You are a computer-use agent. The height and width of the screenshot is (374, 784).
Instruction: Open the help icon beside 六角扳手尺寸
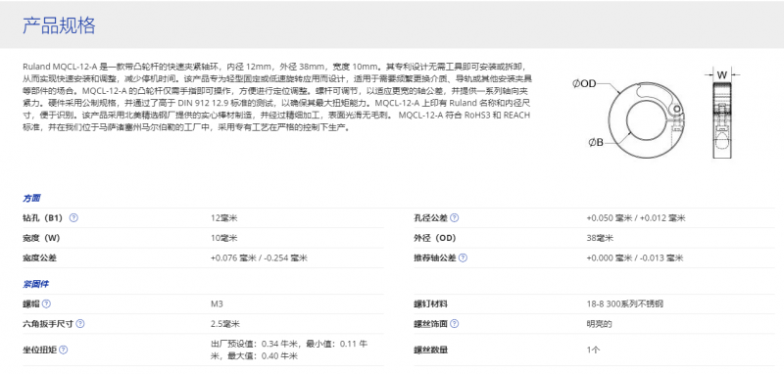[80, 323]
